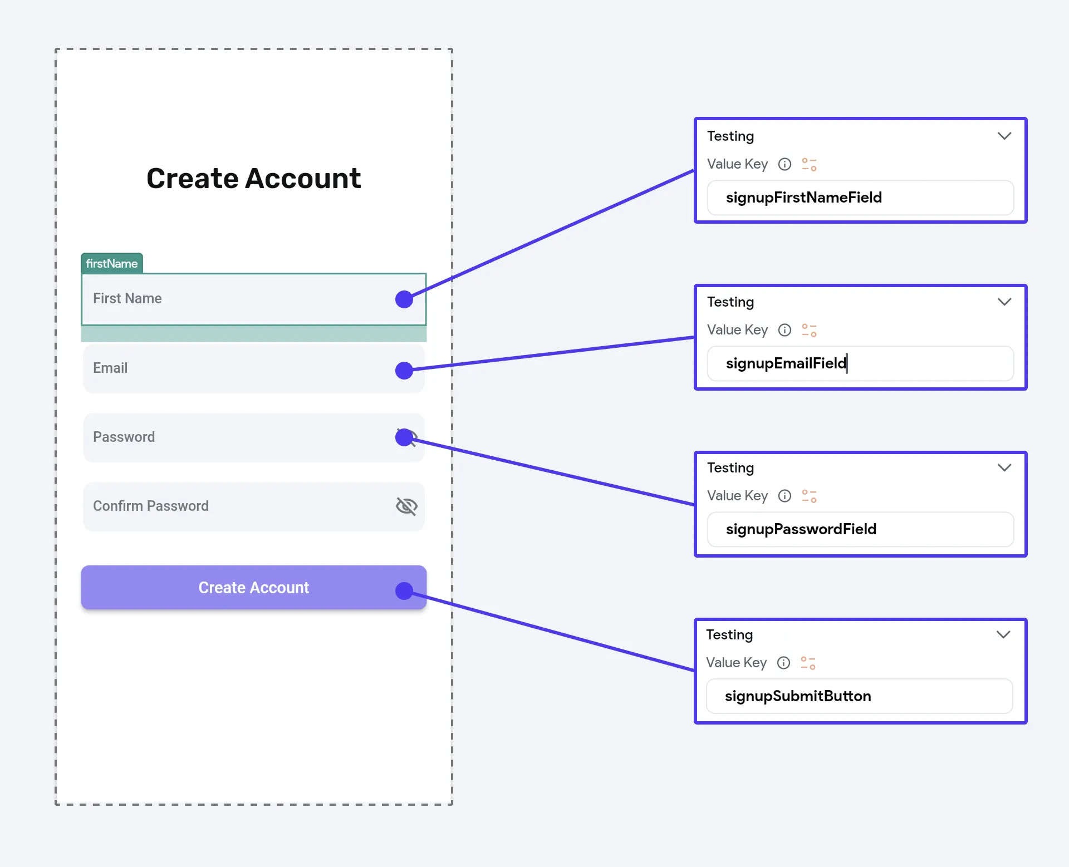Click the Confirm Password text field
This screenshot has width=1069, height=867.
tap(254, 506)
